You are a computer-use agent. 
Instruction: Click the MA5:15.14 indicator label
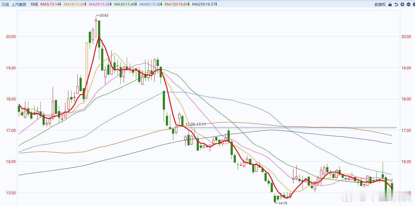click(x=51, y=4)
